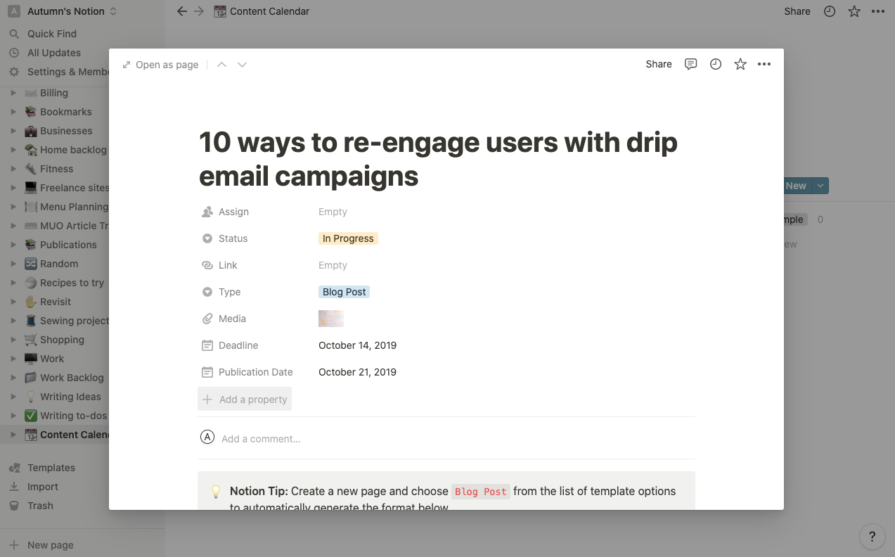Viewport: 895px width, 557px height.
Task: Click the Publication Date calendar icon
Action: tap(207, 372)
